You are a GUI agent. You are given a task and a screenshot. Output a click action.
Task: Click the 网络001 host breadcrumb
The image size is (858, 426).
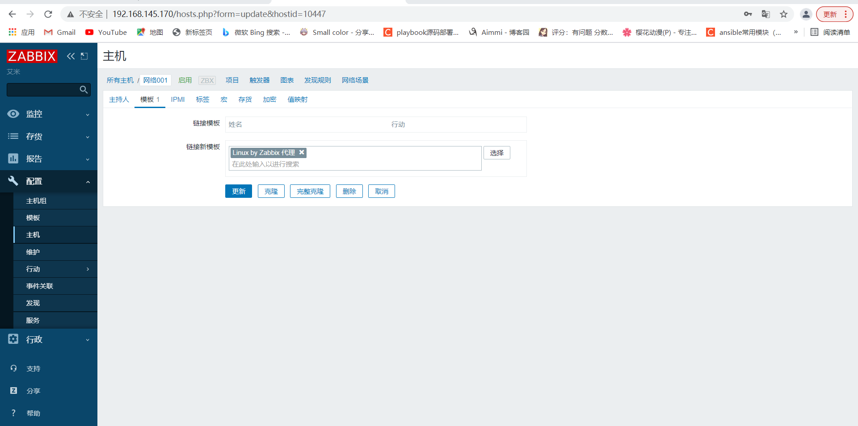point(155,80)
